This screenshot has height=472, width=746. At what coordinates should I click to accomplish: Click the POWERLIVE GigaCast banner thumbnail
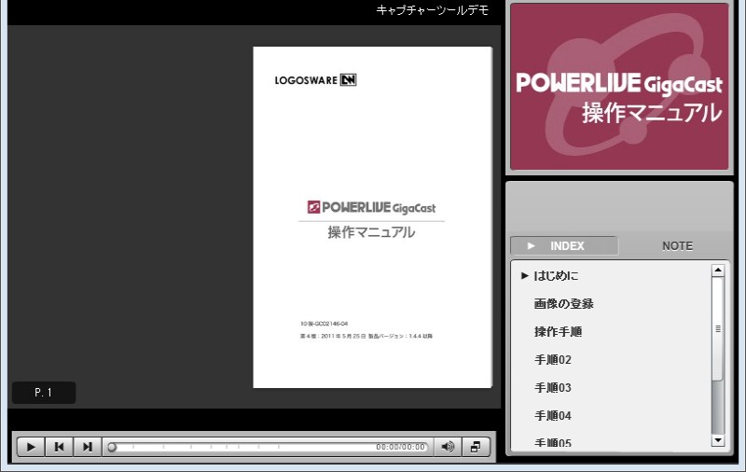click(619, 87)
